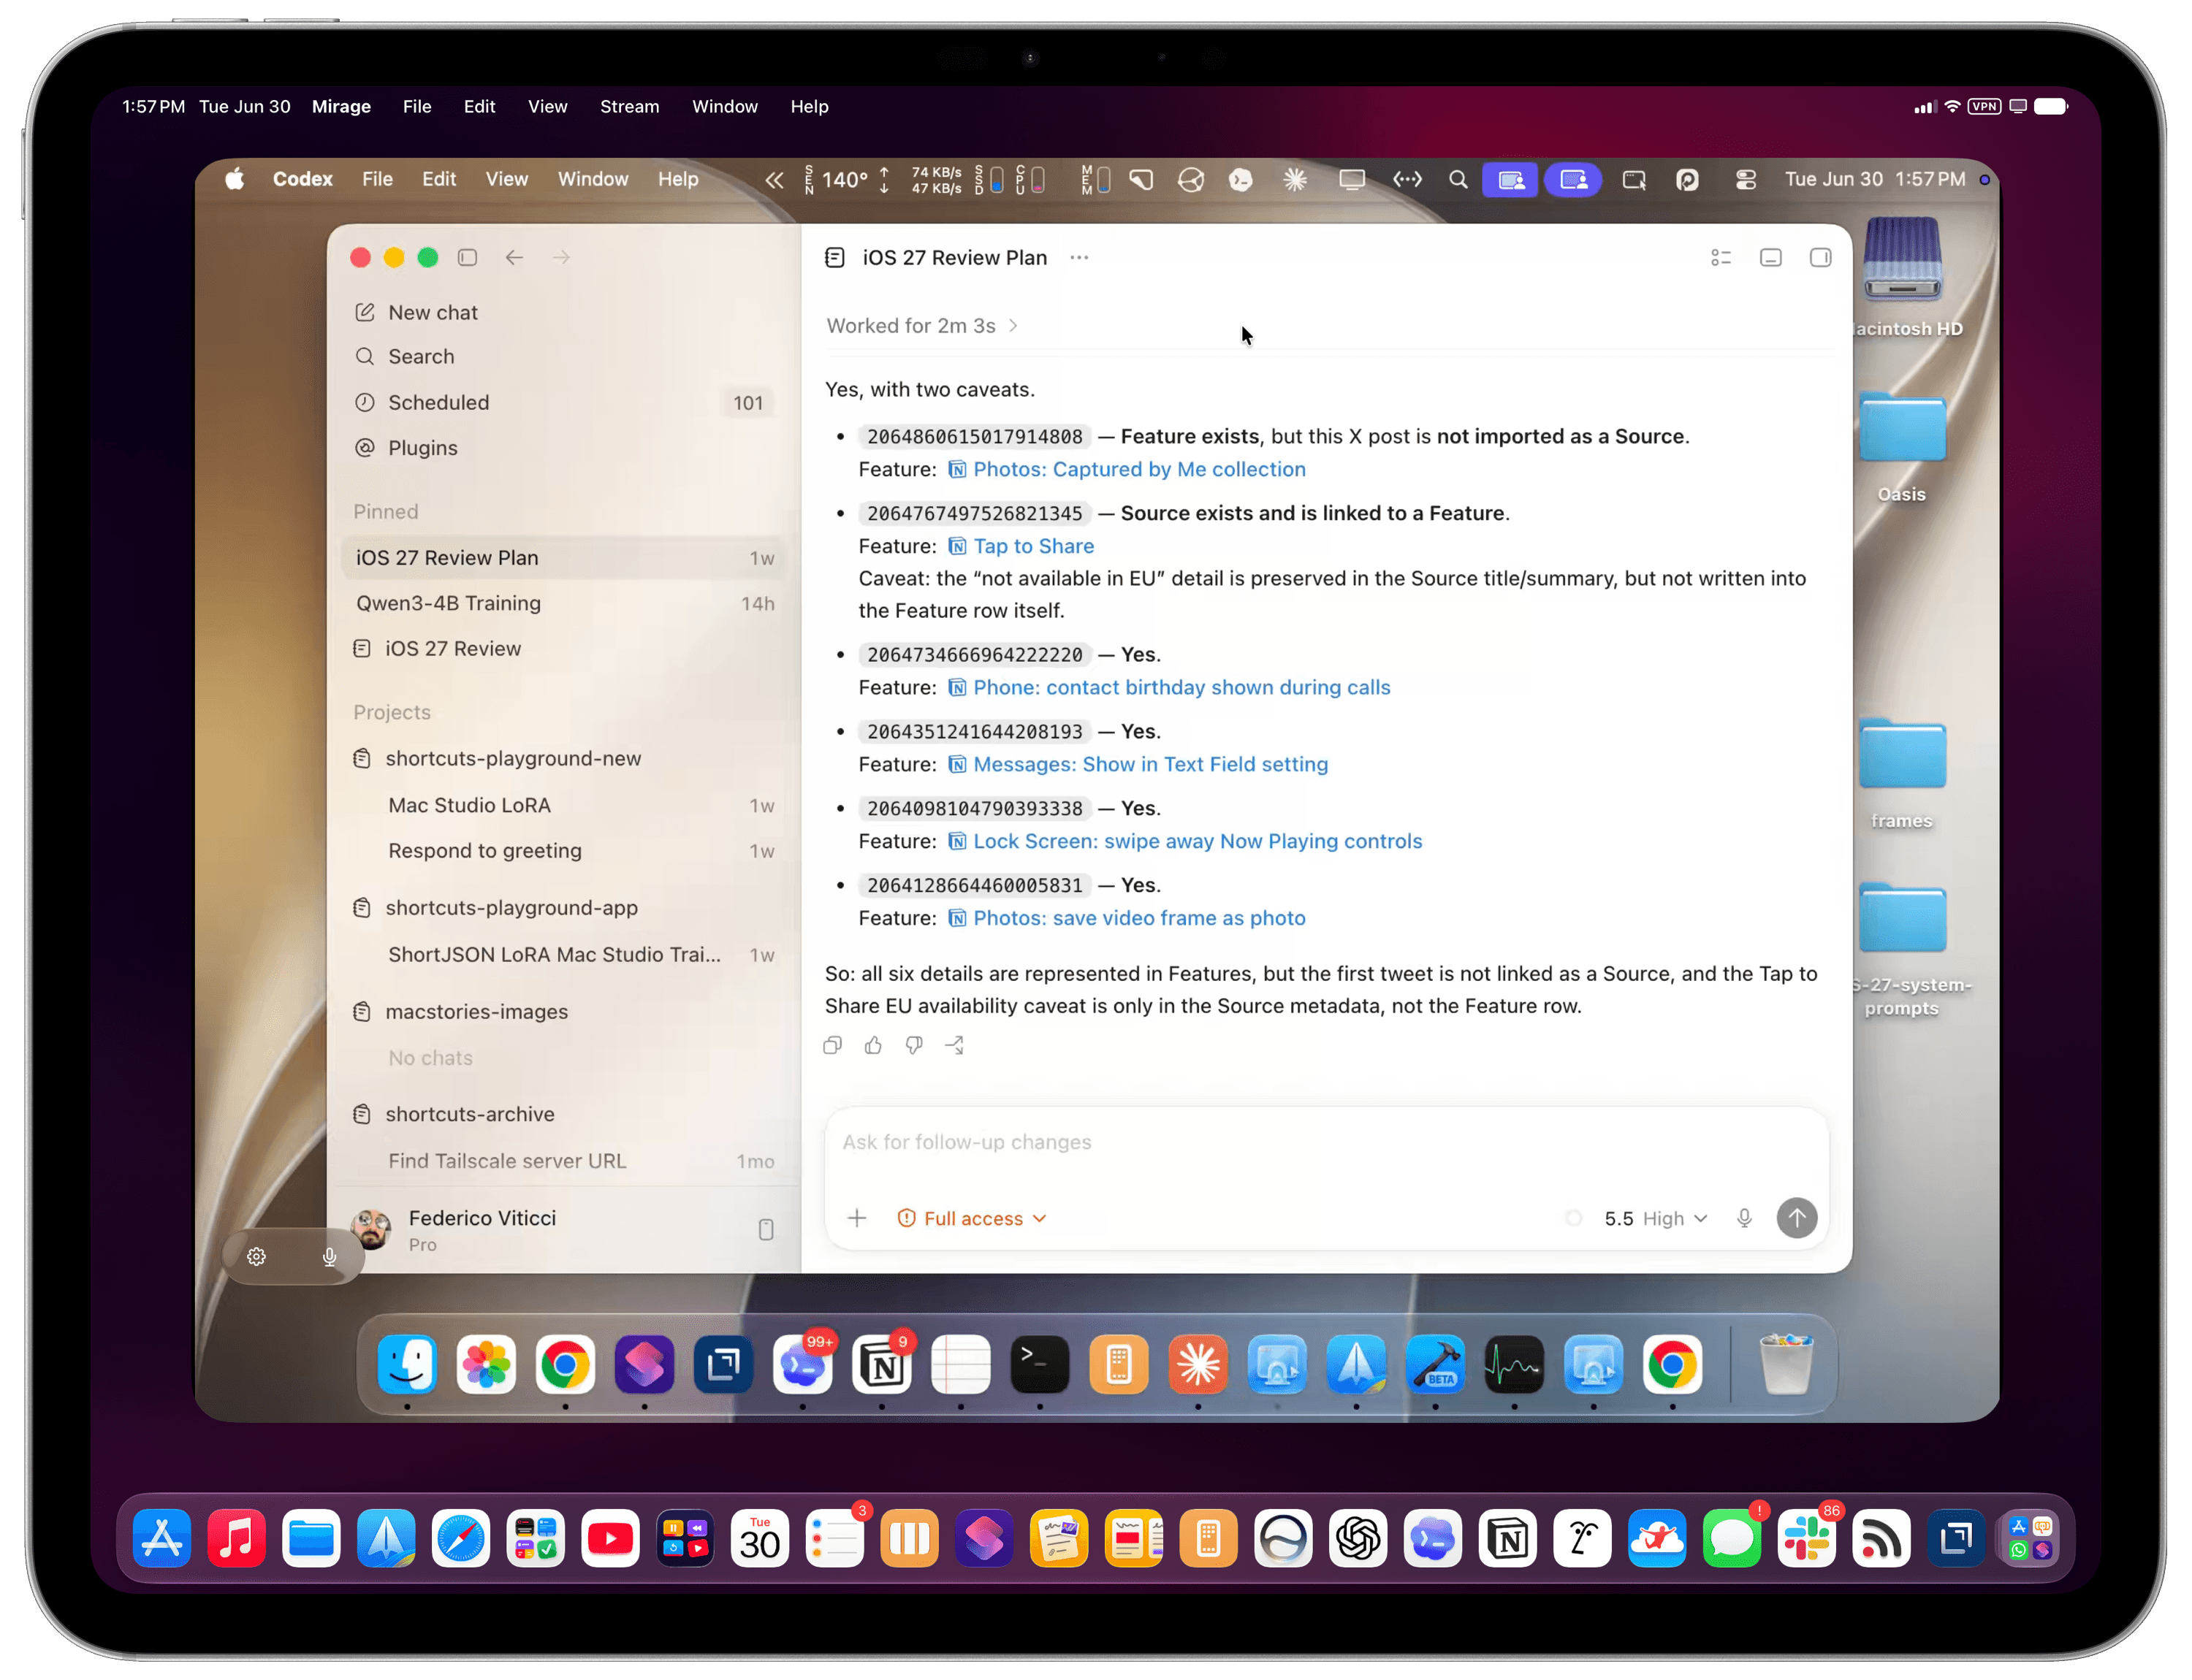This screenshot has width=2192, height=1680.
Task: Collapse the macstories-images project
Action: click(563, 1012)
